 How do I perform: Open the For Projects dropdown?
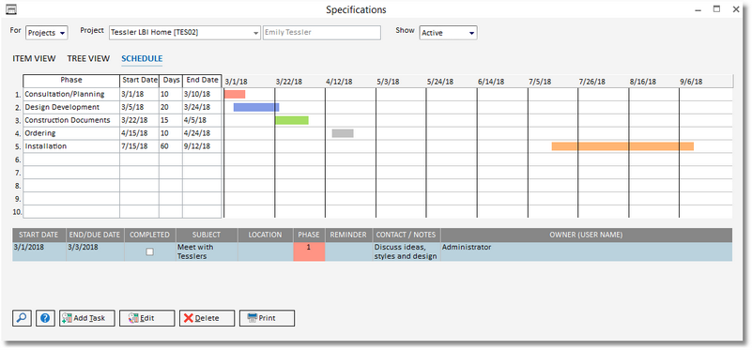tap(47, 33)
